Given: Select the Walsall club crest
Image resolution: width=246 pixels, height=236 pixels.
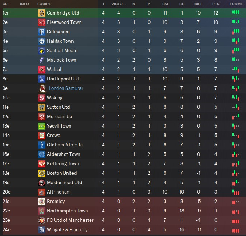Looking at the screenshot, I should point(42,70).
